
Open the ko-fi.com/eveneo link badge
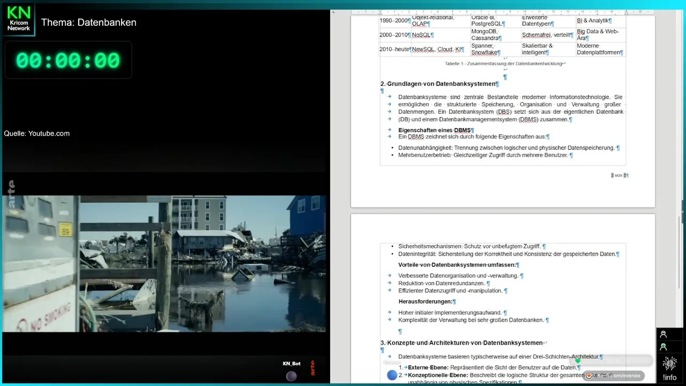[x=614, y=376]
